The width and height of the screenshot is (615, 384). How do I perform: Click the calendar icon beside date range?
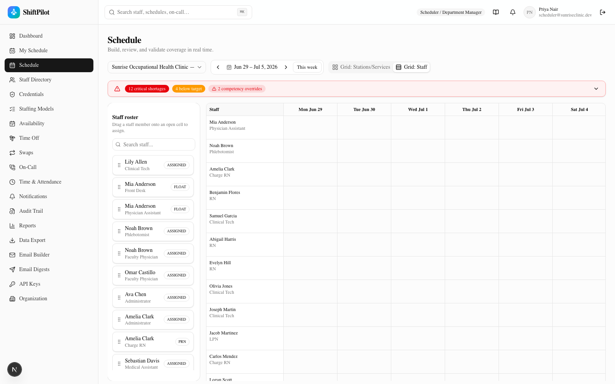tap(229, 67)
